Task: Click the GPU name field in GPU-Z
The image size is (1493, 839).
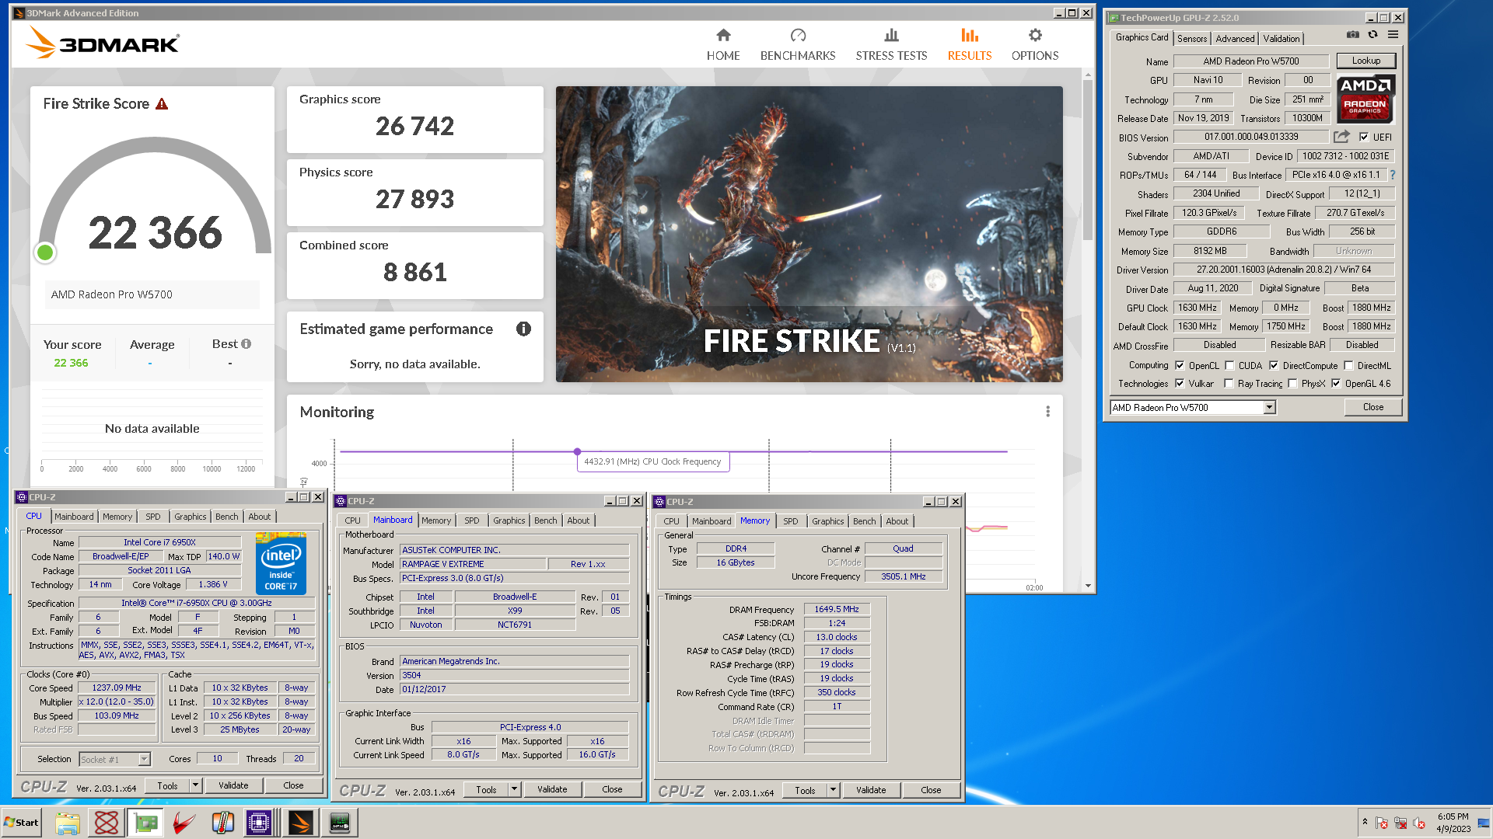Action: [1251, 61]
